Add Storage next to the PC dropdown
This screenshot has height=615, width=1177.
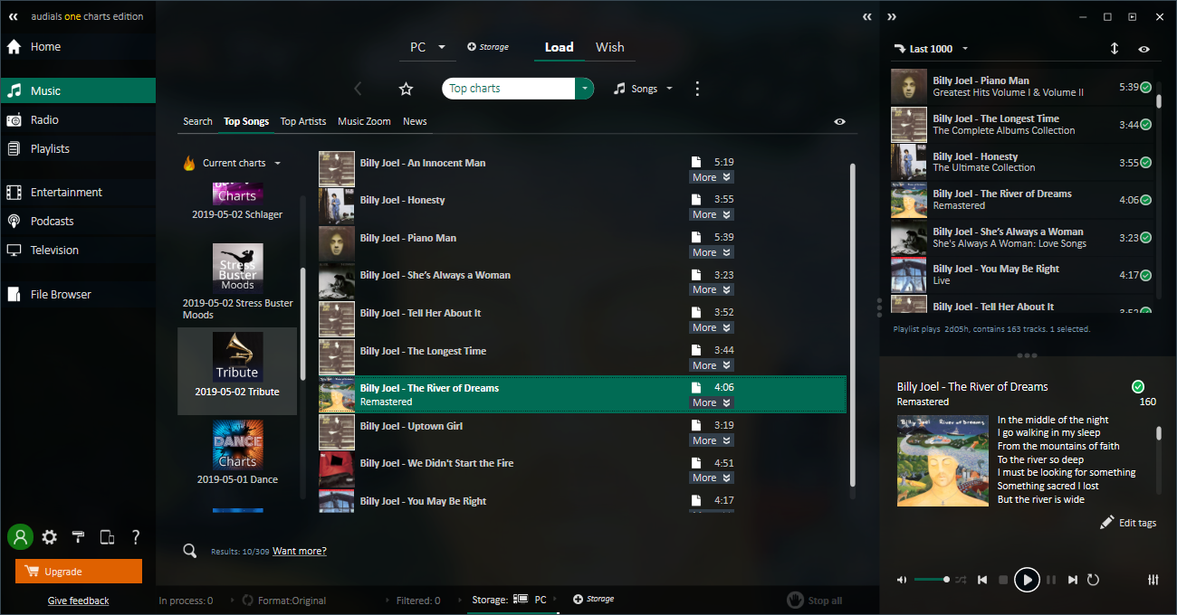pos(488,47)
